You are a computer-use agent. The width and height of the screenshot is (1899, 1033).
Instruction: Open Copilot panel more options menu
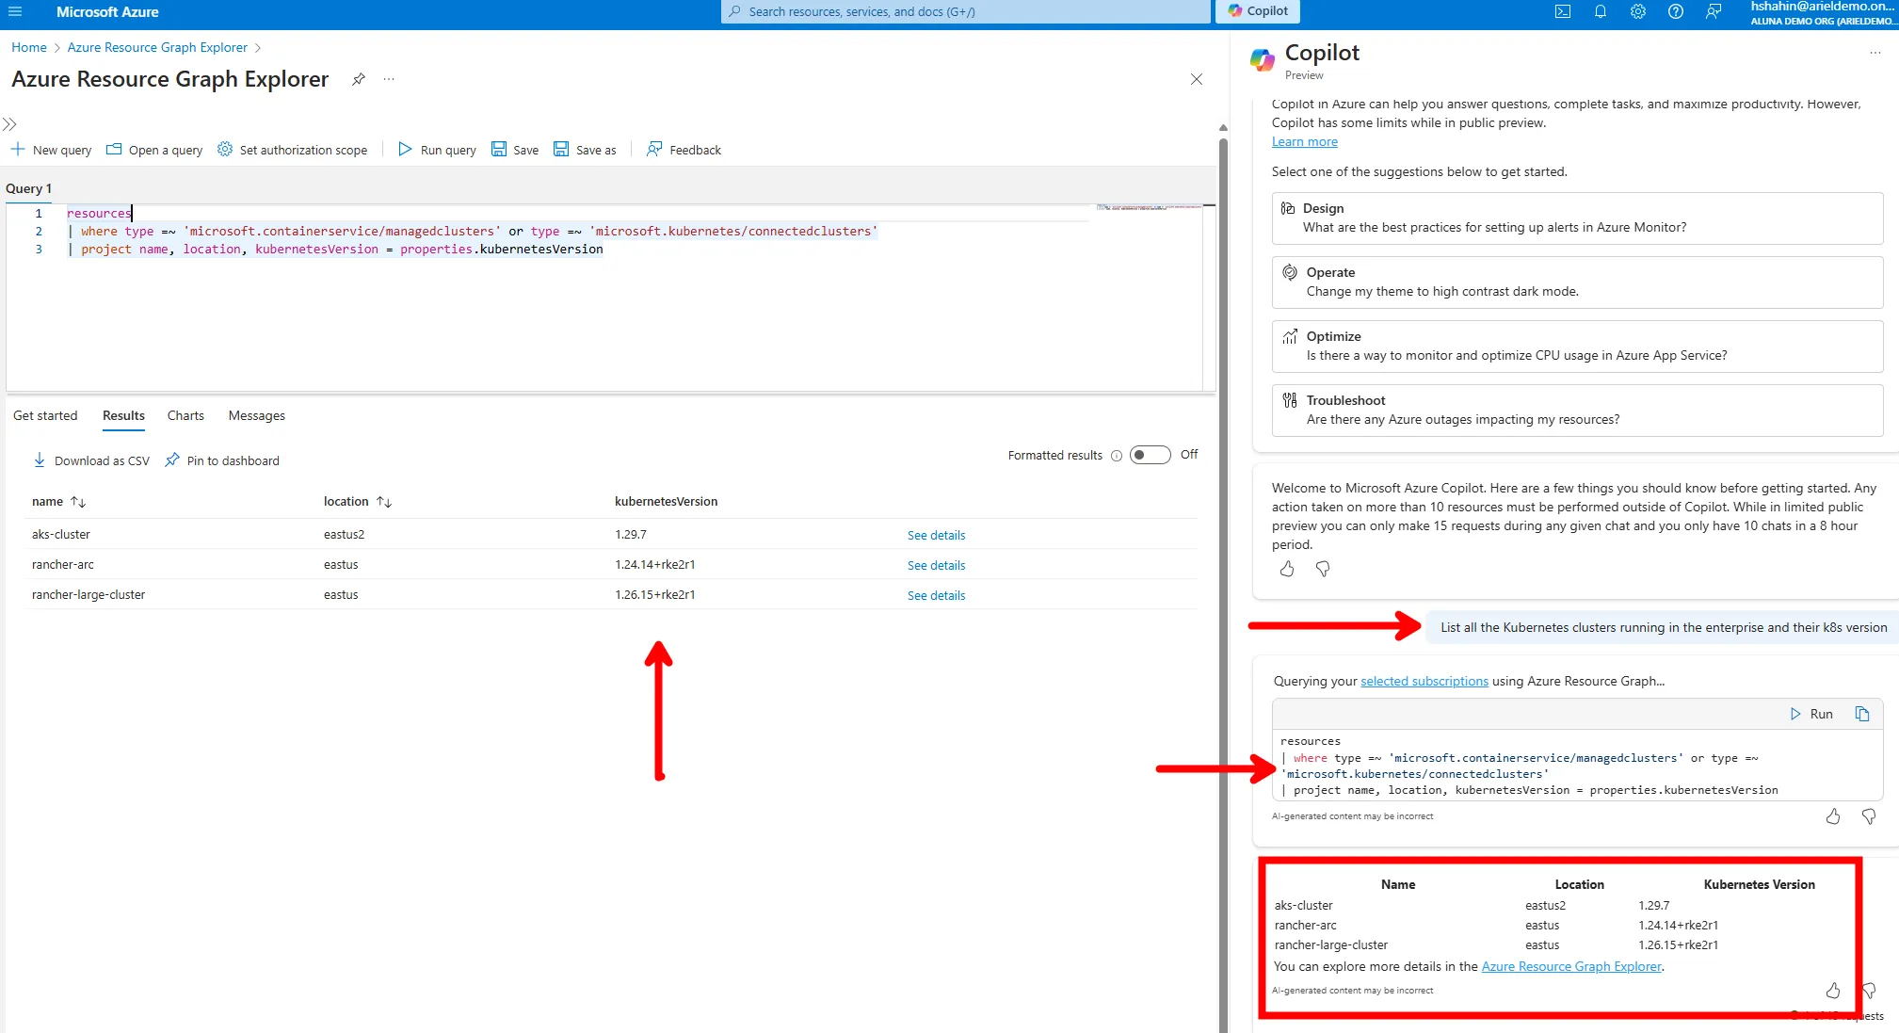point(1875,53)
